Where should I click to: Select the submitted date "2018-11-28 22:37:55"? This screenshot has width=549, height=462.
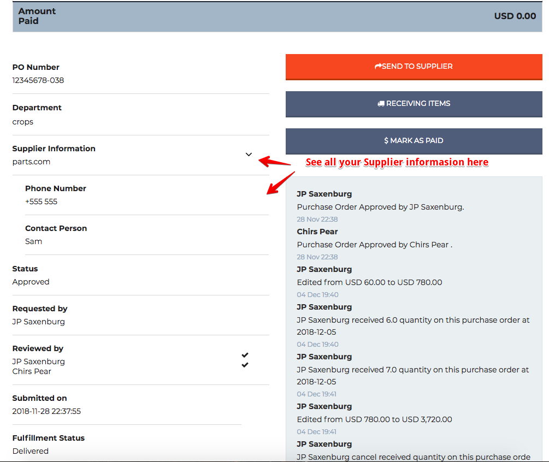[46, 411]
